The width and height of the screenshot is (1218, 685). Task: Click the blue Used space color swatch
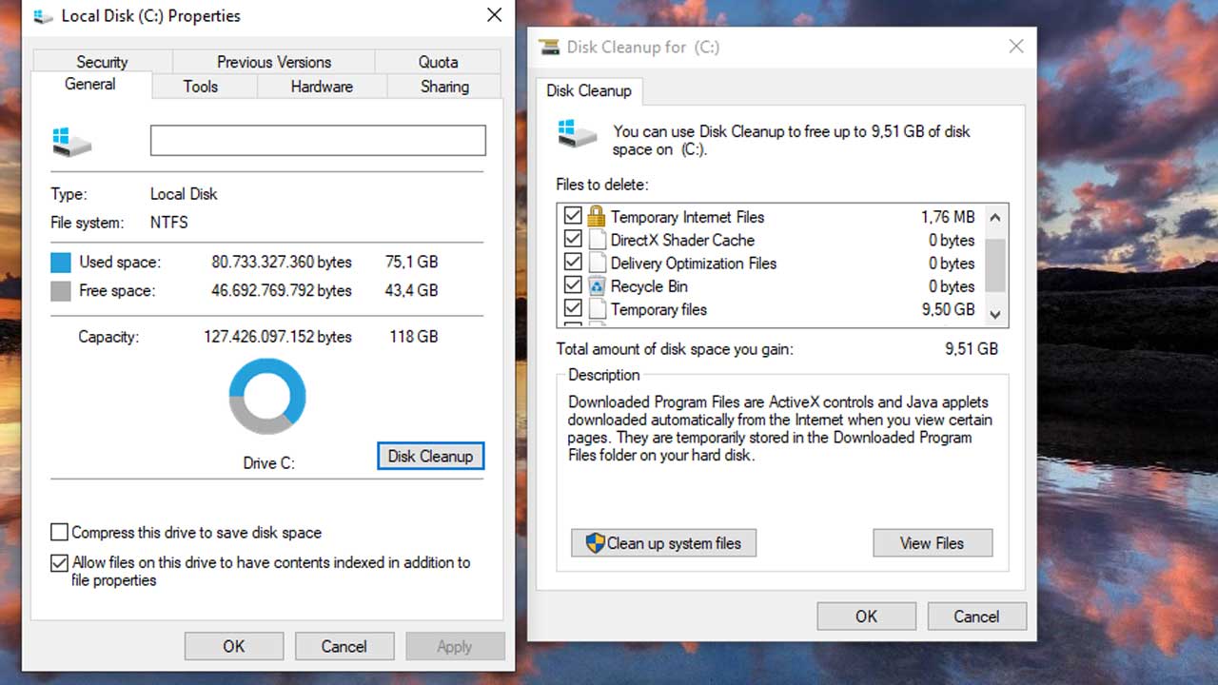coord(59,262)
